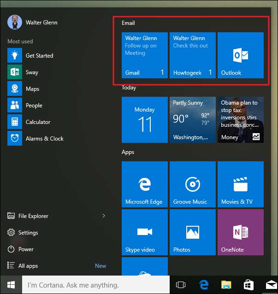Click the Task View taskbar icon
The height and width of the screenshot is (294, 278).
181,285
